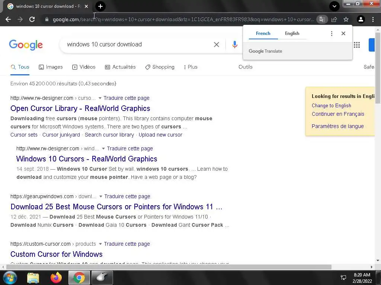Click Traduire cette page for Windows 10 Cursors
The width and height of the screenshot is (381, 285).
(x=130, y=148)
